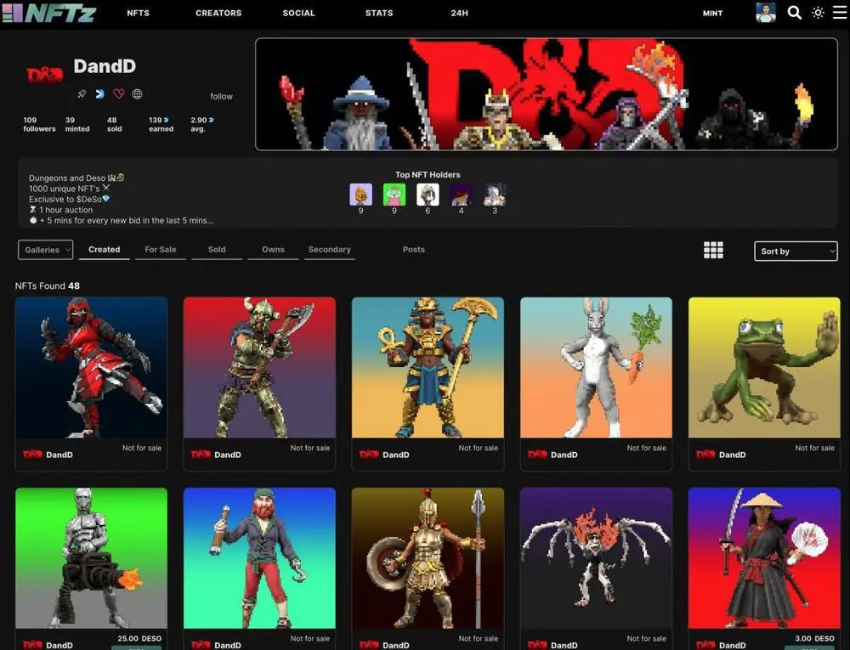The height and width of the screenshot is (650, 850).
Task: Click the MINT link in header
Action: pyautogui.click(x=712, y=14)
